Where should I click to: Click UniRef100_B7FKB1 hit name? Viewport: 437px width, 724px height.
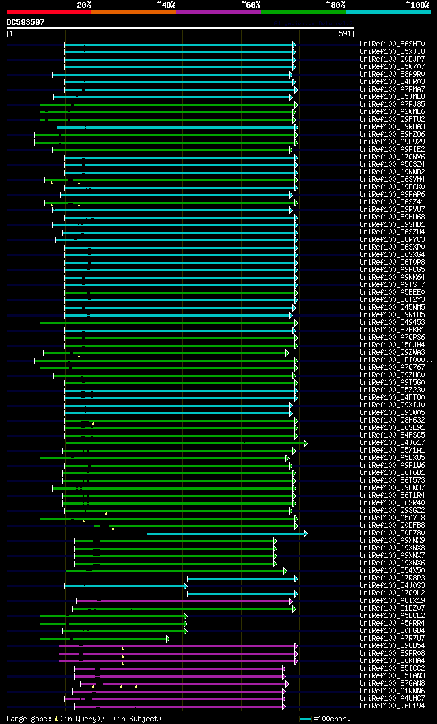(x=393, y=330)
